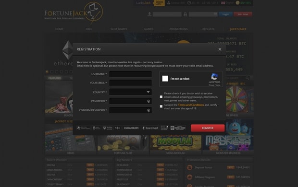Close the Registration dialog

(x=220, y=49)
